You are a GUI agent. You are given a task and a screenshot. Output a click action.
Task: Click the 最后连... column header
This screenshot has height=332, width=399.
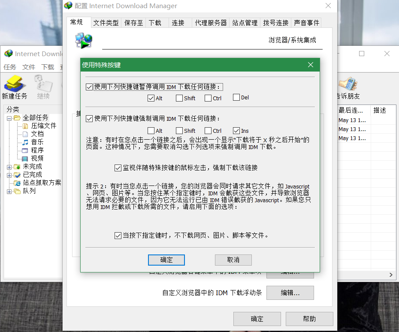(x=354, y=110)
